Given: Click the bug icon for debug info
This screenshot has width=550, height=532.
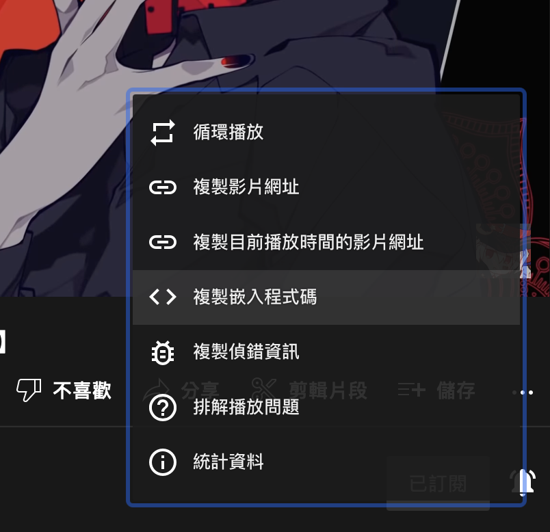Looking at the screenshot, I should [162, 352].
